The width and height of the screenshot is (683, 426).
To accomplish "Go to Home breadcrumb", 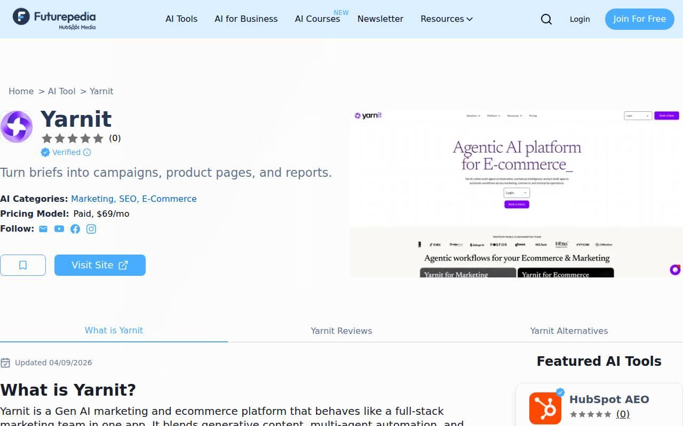I will pyautogui.click(x=21, y=91).
